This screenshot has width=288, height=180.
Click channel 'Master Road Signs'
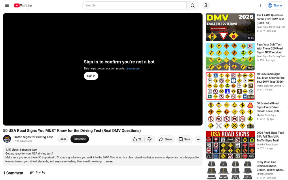pyautogui.click(x=266, y=115)
